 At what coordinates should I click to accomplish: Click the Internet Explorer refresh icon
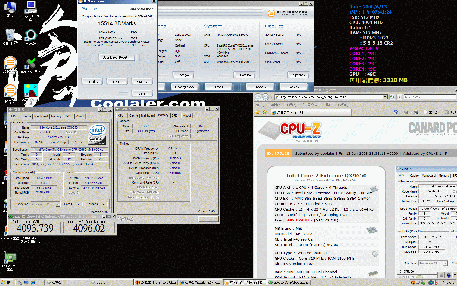click(x=392, y=97)
